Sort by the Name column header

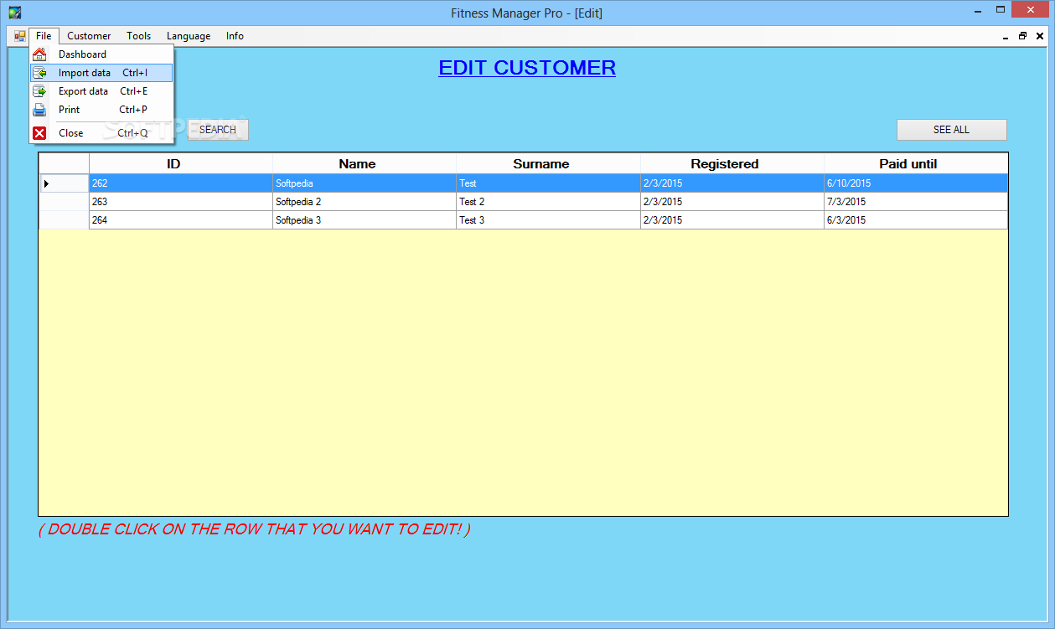click(x=365, y=164)
